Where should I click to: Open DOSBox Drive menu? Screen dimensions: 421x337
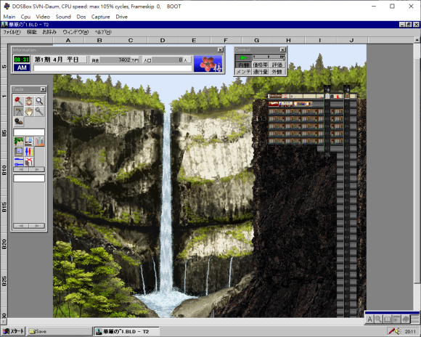(x=121, y=17)
